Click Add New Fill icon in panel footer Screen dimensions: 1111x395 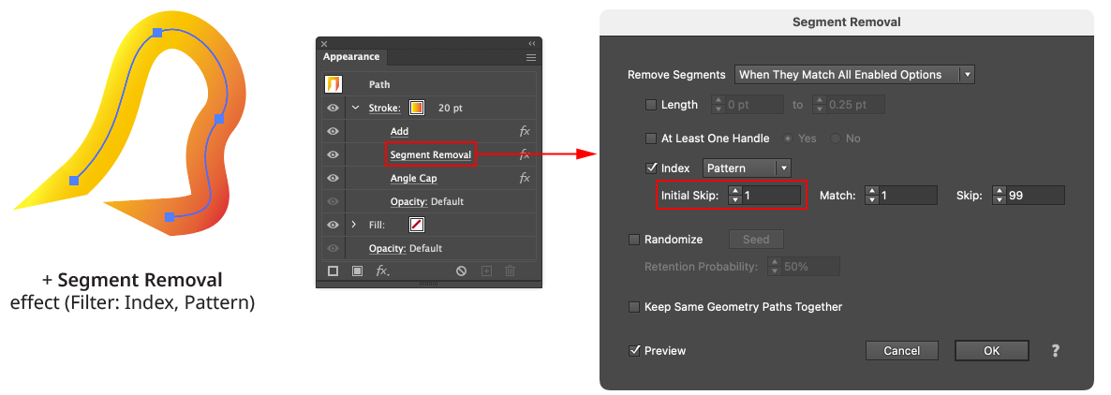[x=357, y=271]
